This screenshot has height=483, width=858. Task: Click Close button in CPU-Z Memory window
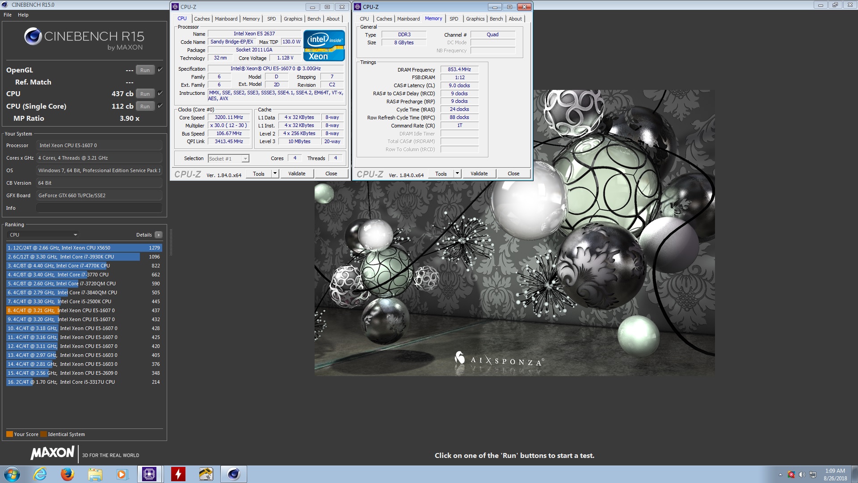(x=513, y=174)
